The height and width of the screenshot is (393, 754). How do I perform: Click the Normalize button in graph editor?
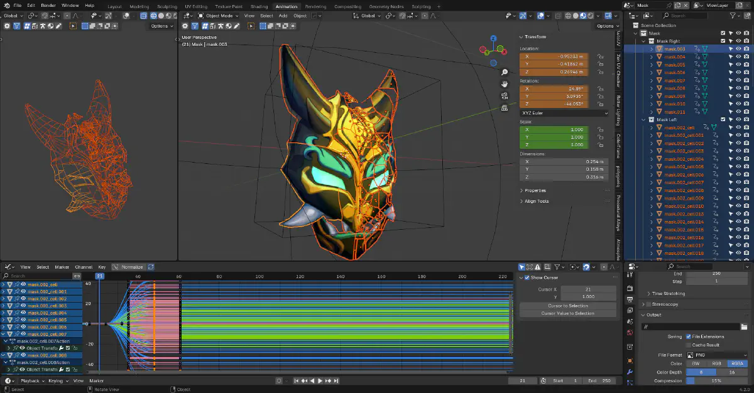(128, 267)
